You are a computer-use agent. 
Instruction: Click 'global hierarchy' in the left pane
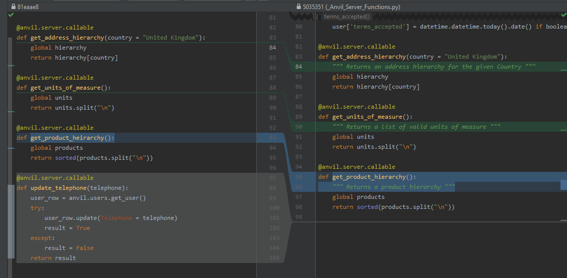[59, 48]
